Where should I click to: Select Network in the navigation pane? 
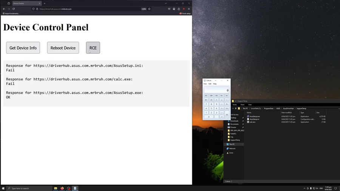[232, 148]
